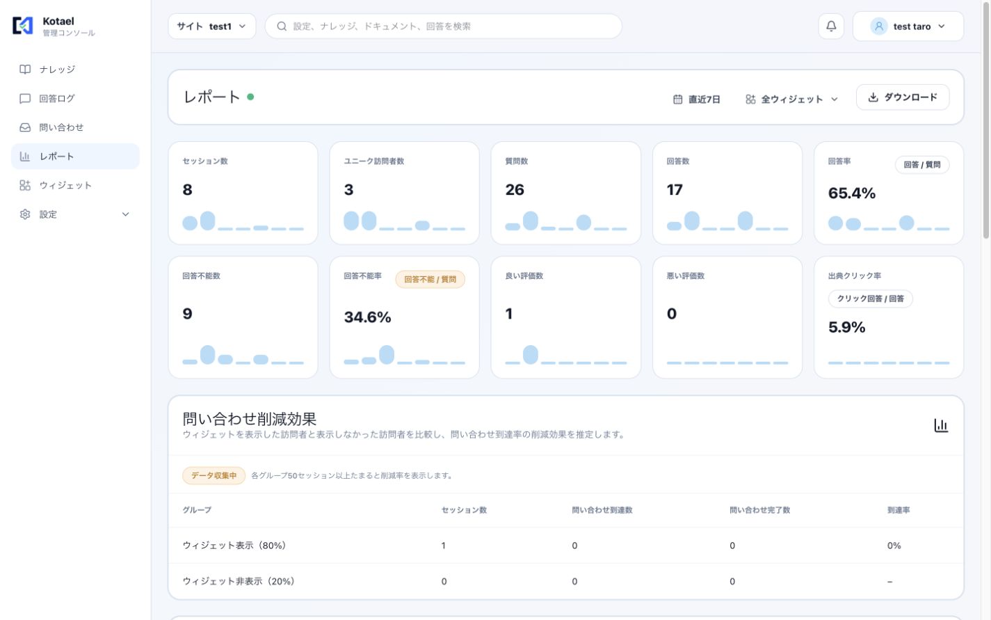This screenshot has width=991, height=620.
Task: Click the 回答不能数 value 9
Action: pos(187,314)
